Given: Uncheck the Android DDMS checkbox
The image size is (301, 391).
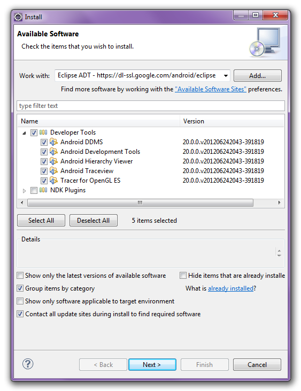Looking at the screenshot, I should [44, 143].
